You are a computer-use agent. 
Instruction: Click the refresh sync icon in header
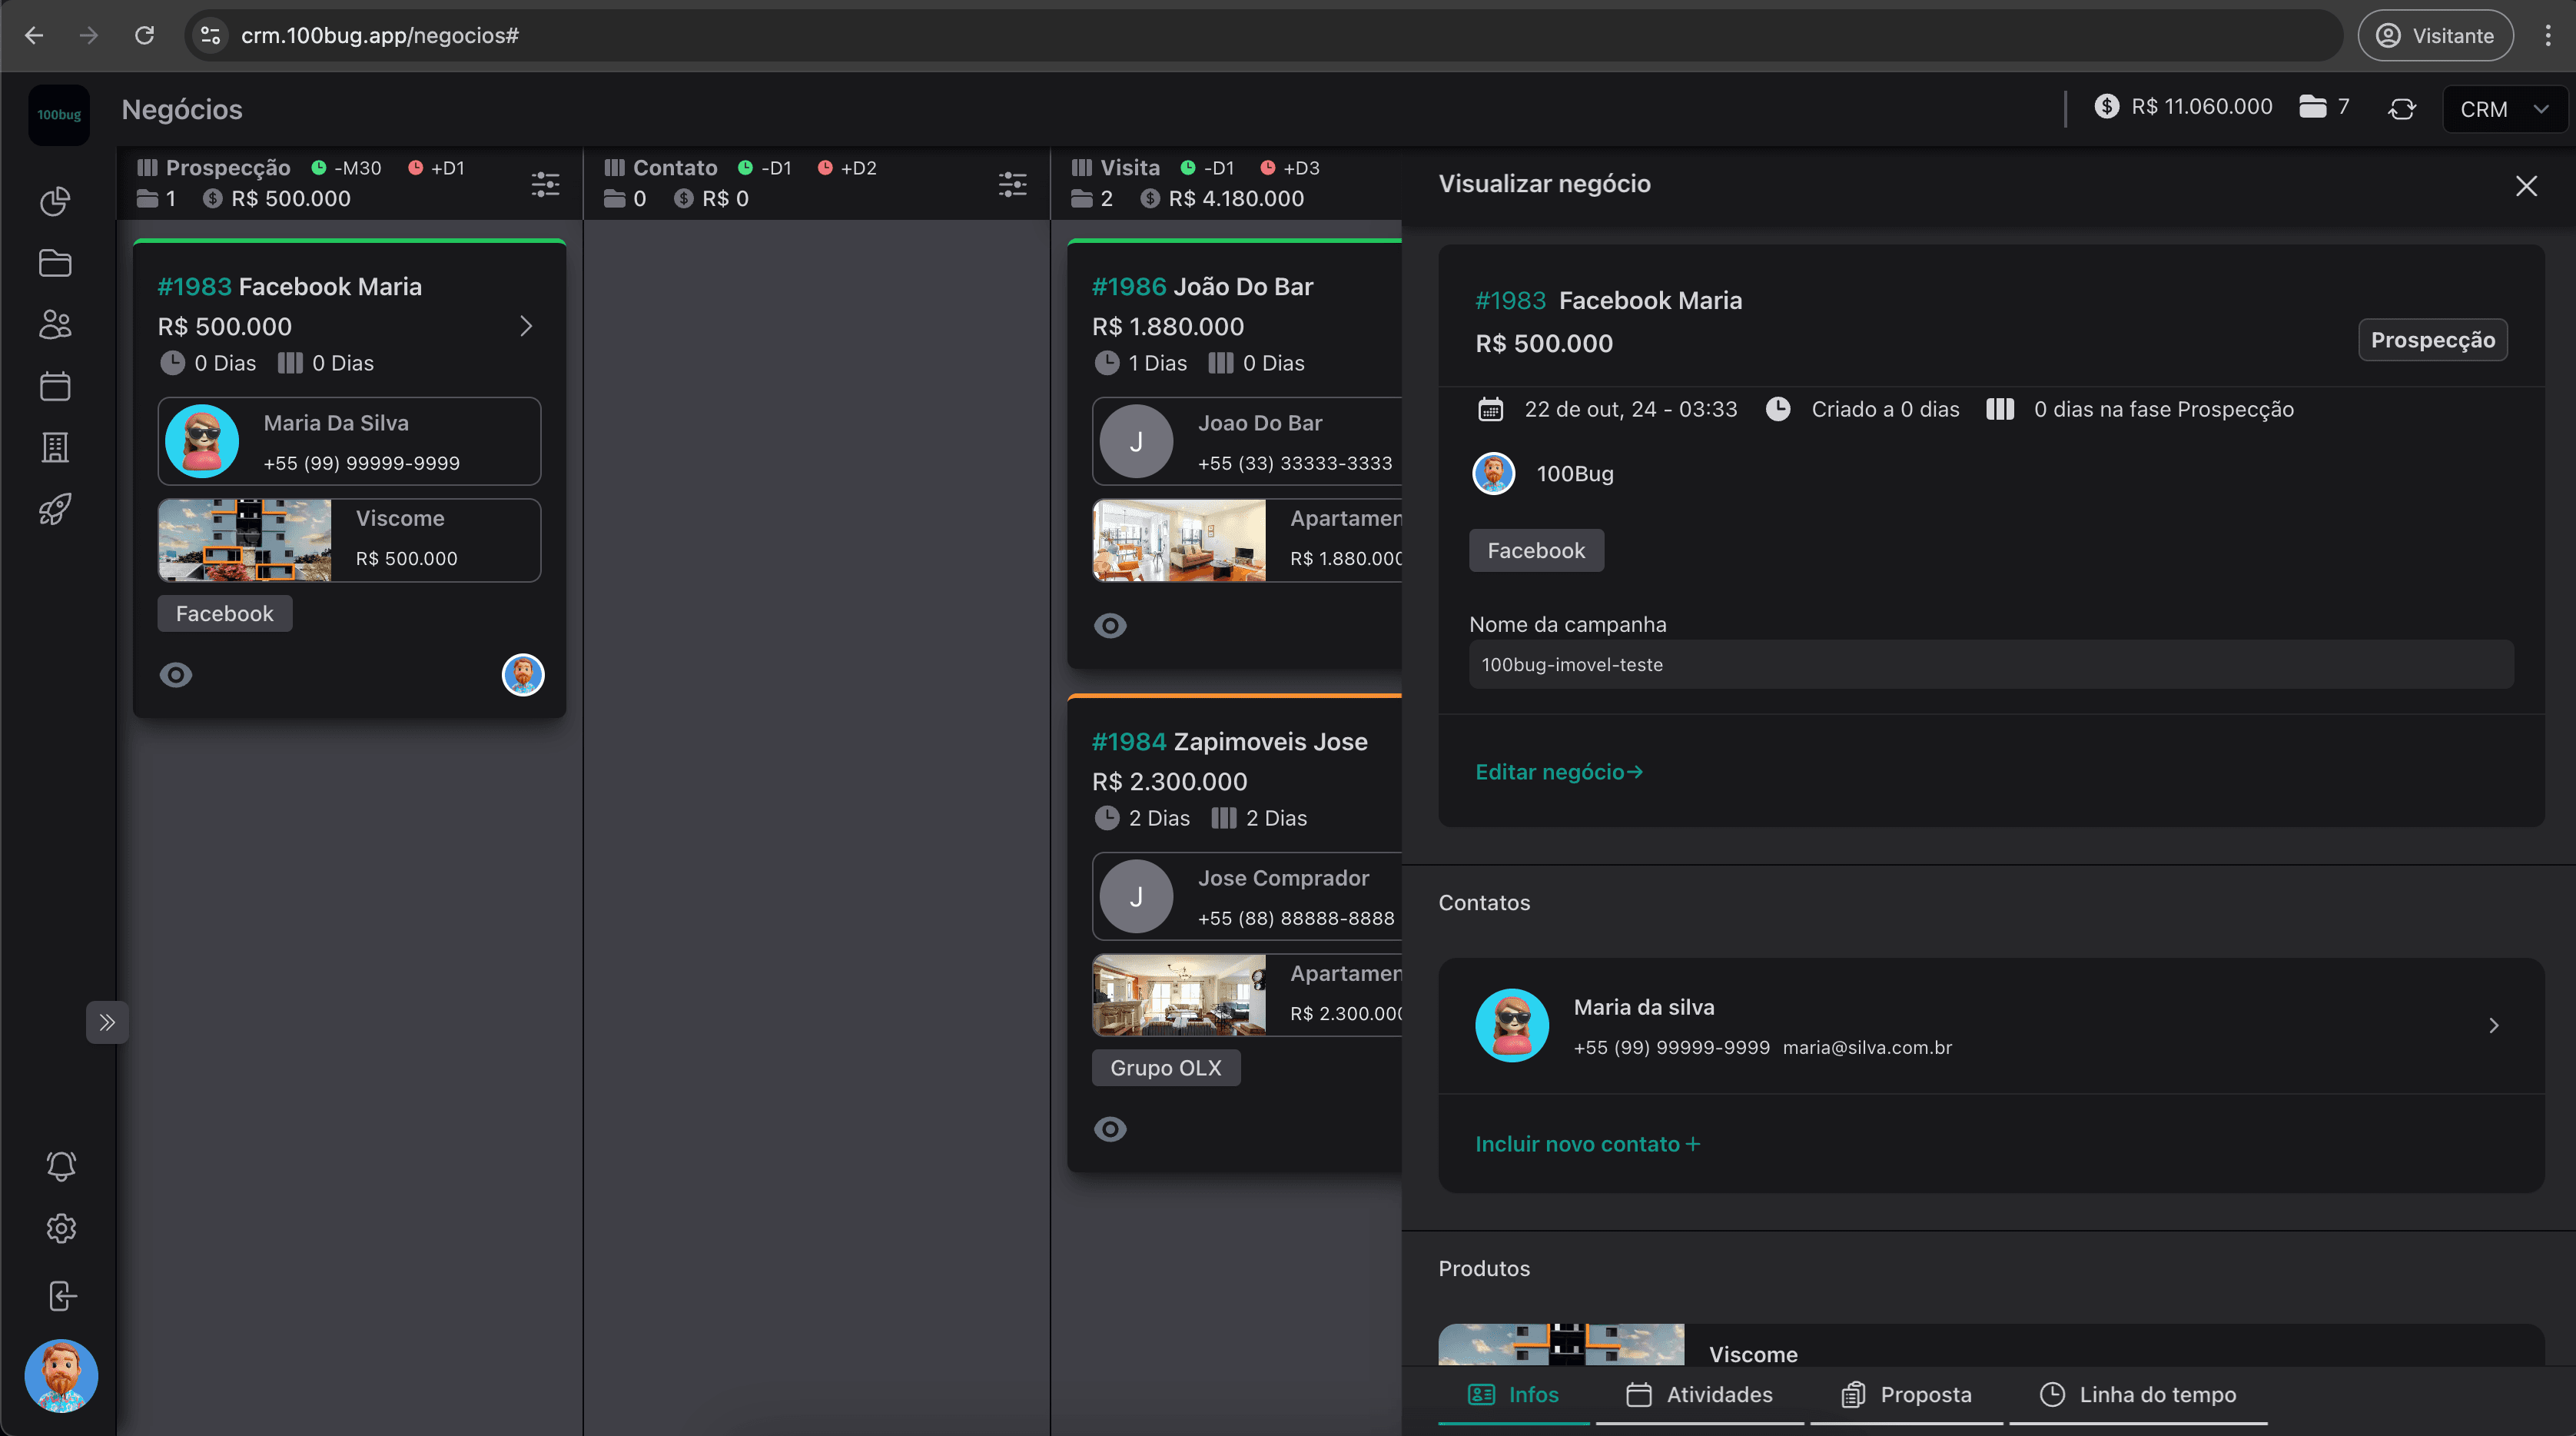click(2401, 109)
